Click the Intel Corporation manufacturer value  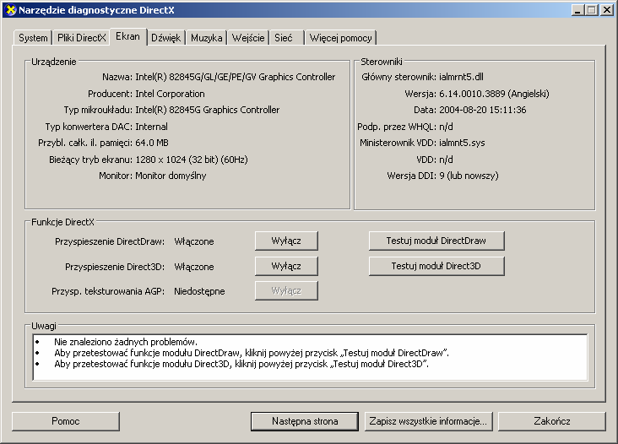click(x=170, y=94)
